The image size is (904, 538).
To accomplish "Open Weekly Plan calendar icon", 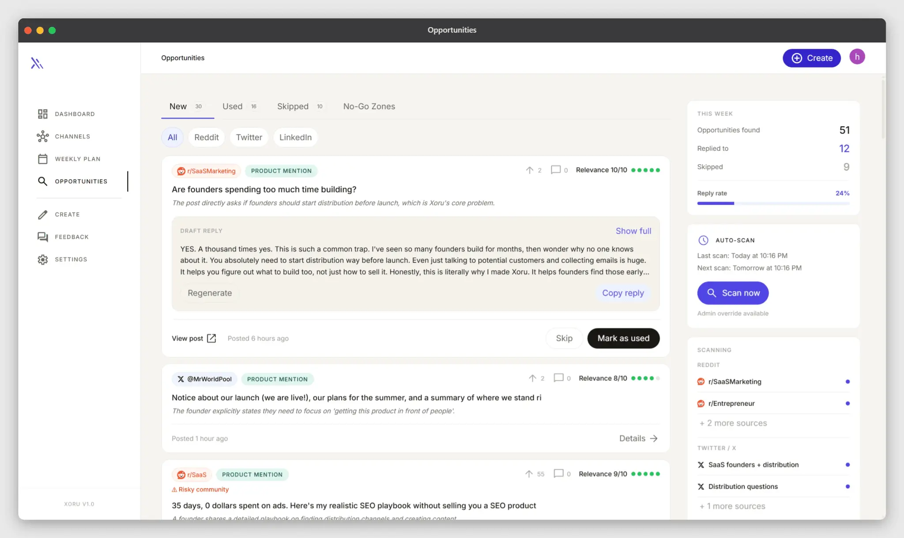I will click(43, 159).
